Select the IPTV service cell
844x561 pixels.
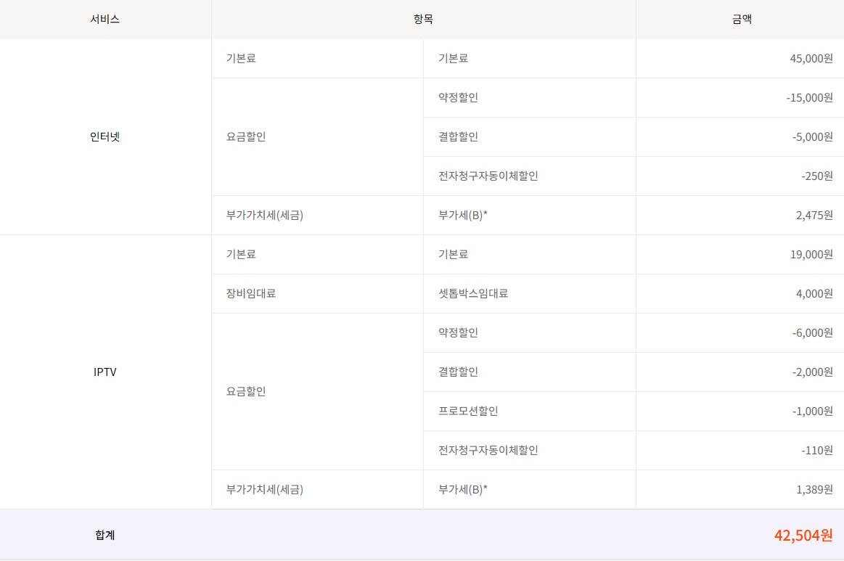point(105,372)
